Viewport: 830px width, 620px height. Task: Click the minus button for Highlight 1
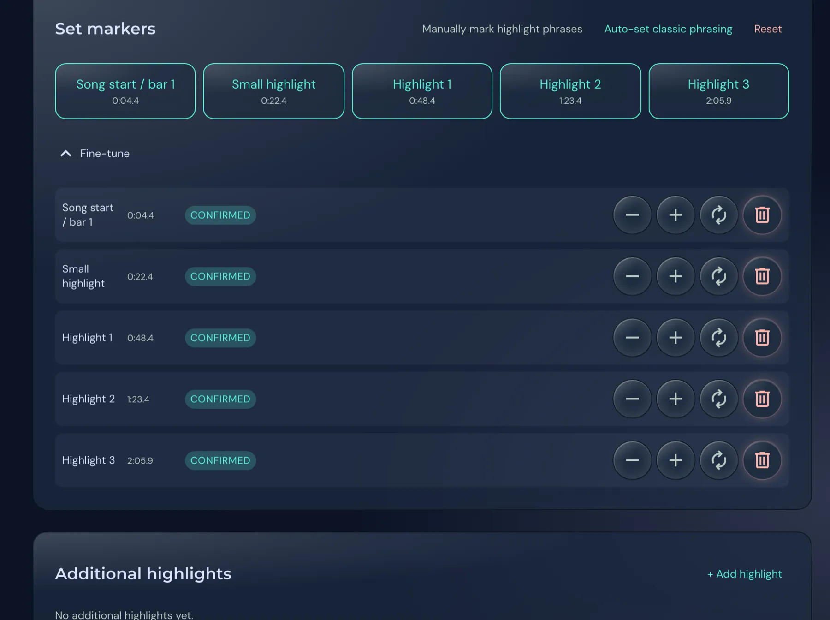pos(632,338)
